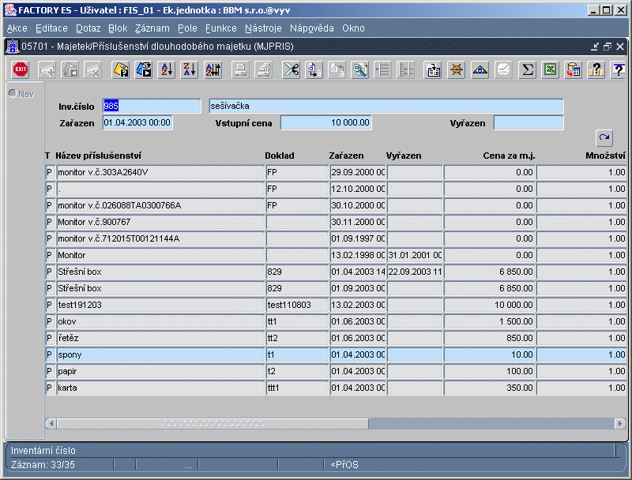
Task: Click the greyed round gauge icon
Action: (503, 69)
